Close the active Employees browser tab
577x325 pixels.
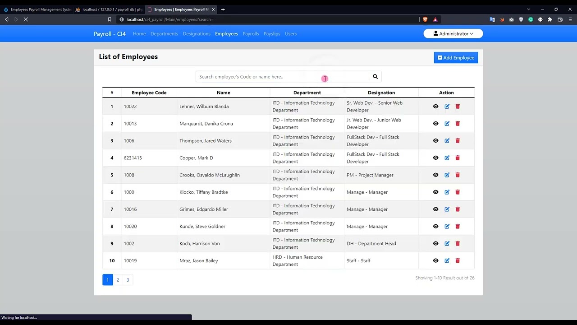[x=213, y=9]
